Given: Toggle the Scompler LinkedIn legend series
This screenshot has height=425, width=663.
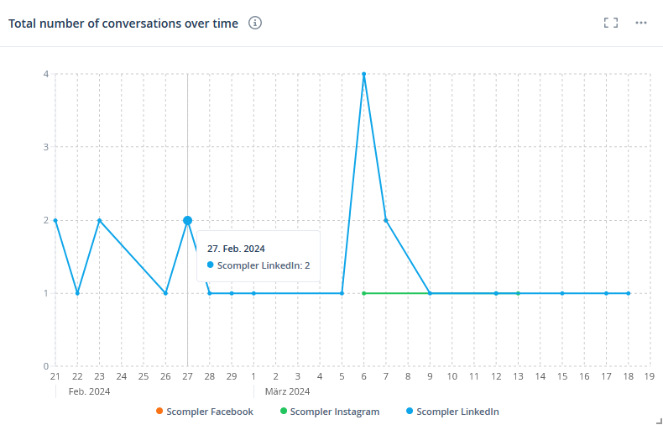Looking at the screenshot, I should [x=457, y=412].
